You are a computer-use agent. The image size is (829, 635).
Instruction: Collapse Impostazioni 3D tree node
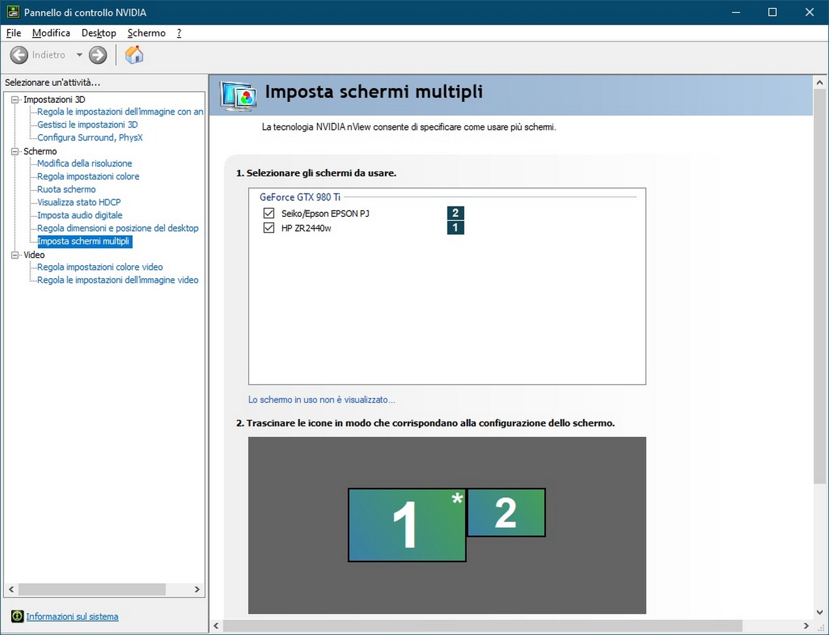[x=15, y=99]
